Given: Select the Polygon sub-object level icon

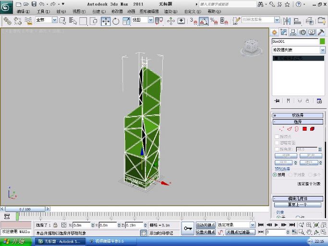Looking at the screenshot, I should pos(304,129).
